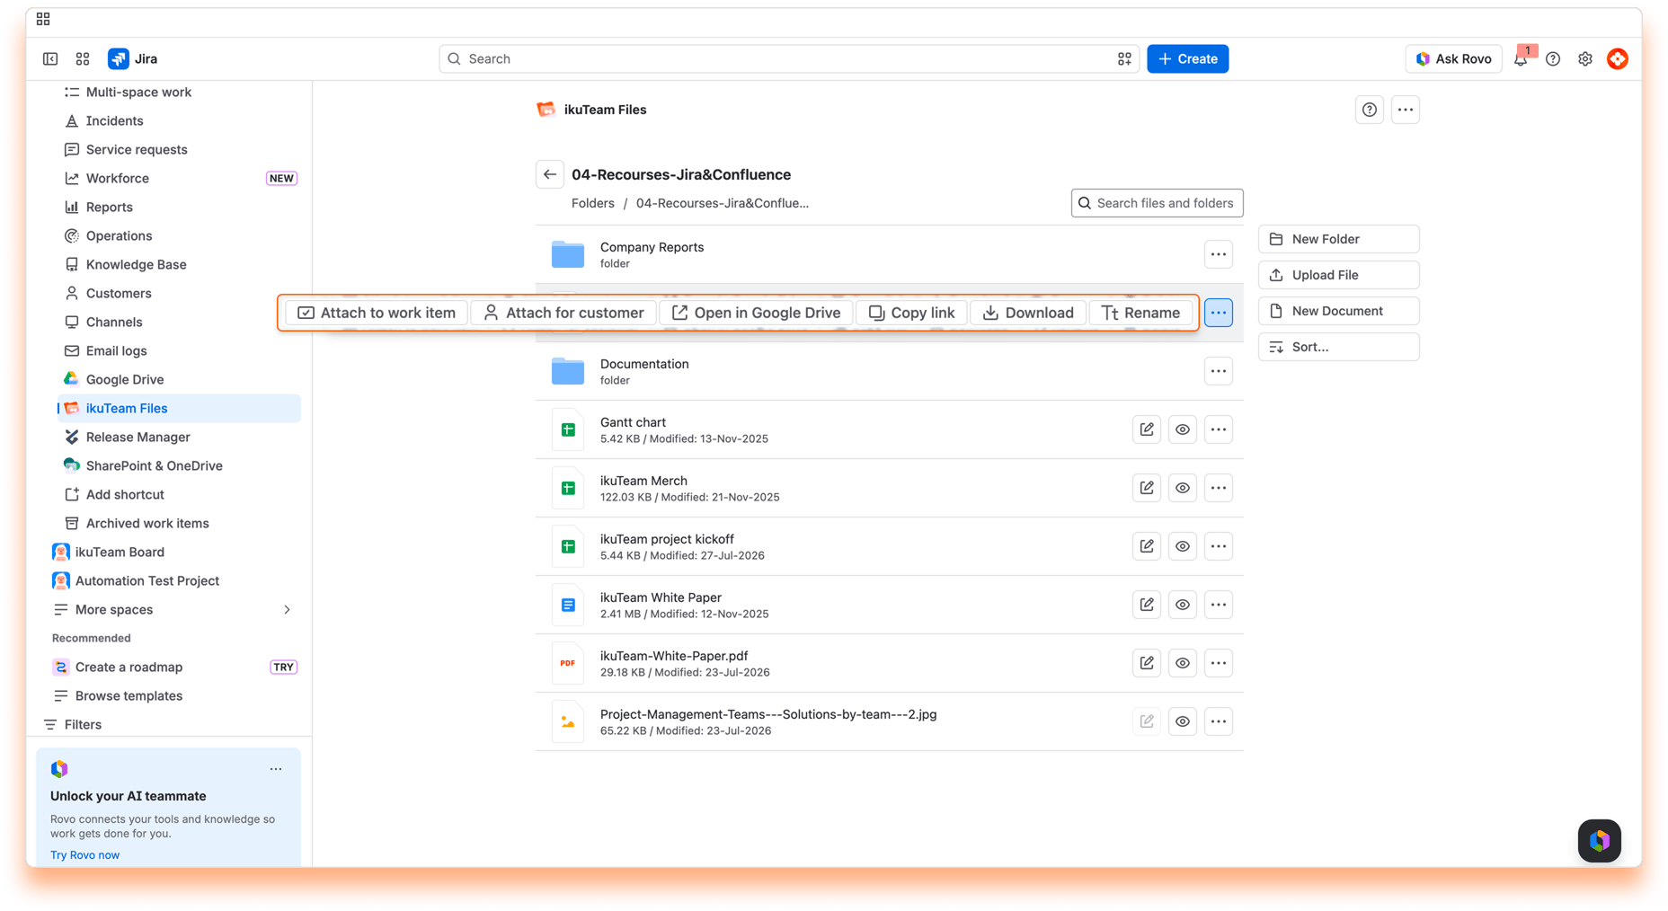
Task: Click the top Jira Search field
Action: coord(789,58)
